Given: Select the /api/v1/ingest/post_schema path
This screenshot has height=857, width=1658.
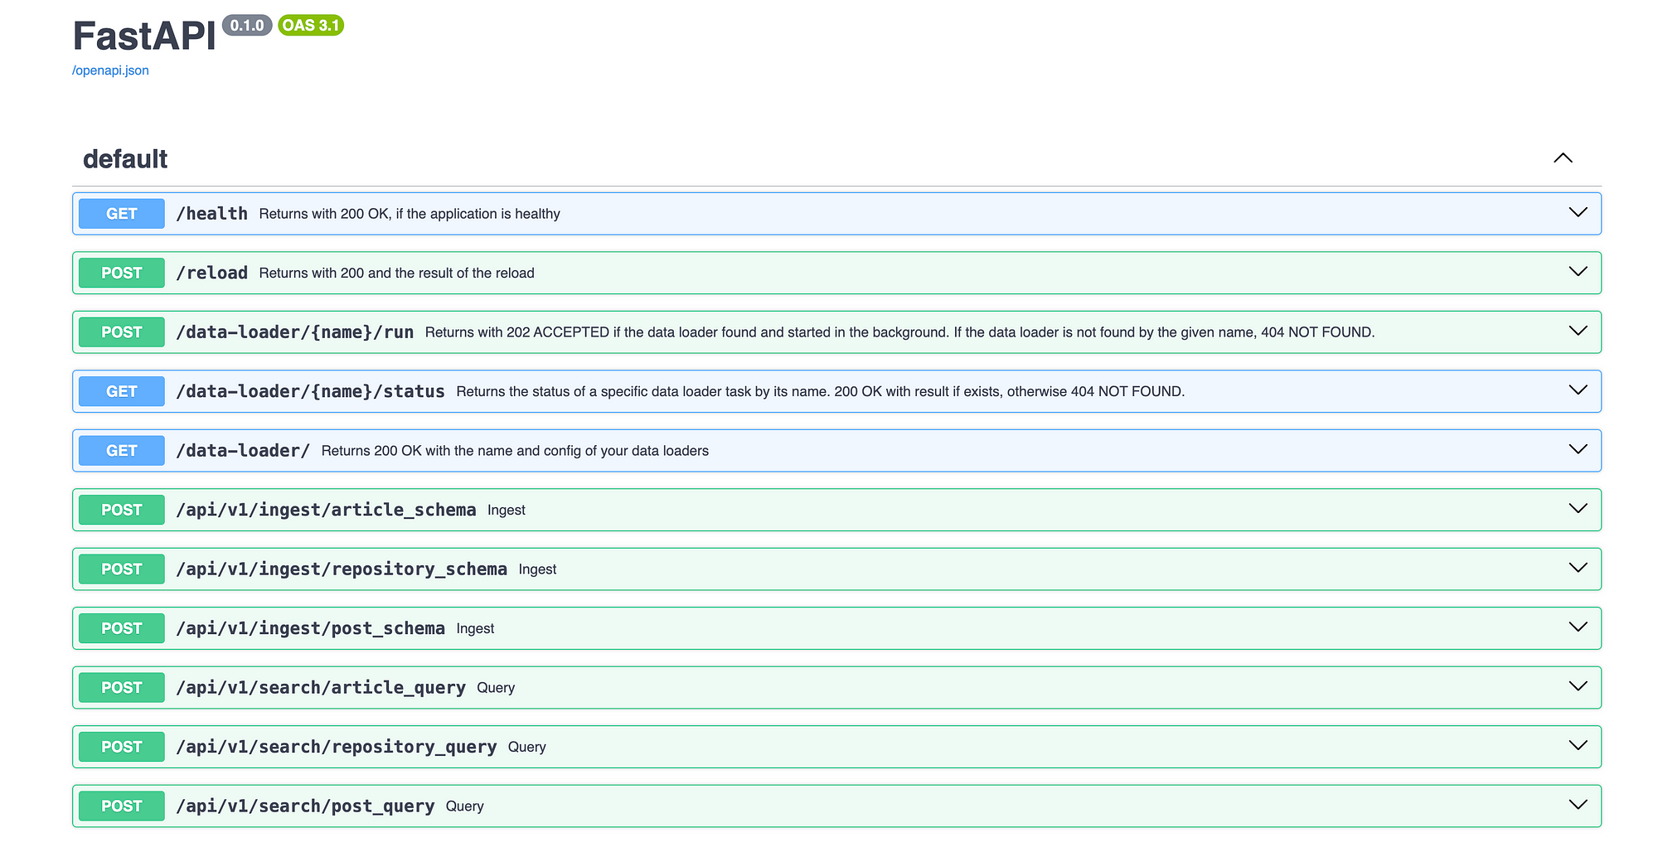Looking at the screenshot, I should (x=311, y=628).
